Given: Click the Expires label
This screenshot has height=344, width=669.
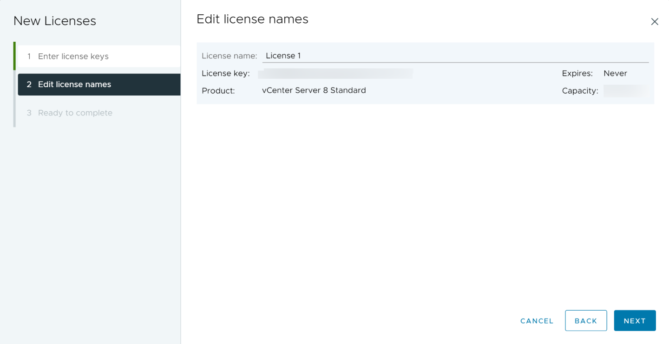Looking at the screenshot, I should (577, 73).
